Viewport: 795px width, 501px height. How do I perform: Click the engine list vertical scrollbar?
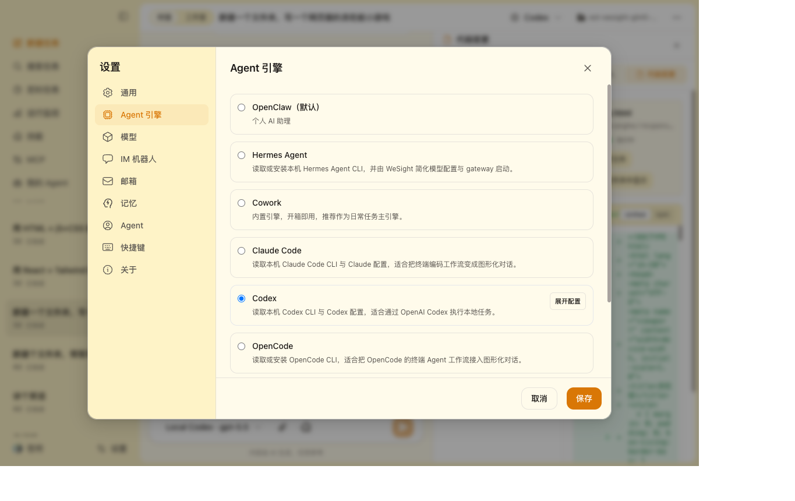pyautogui.click(x=609, y=193)
